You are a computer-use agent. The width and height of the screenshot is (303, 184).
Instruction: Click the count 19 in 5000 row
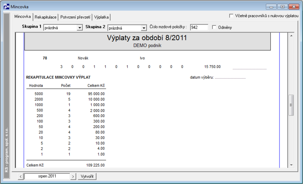click(x=68, y=94)
